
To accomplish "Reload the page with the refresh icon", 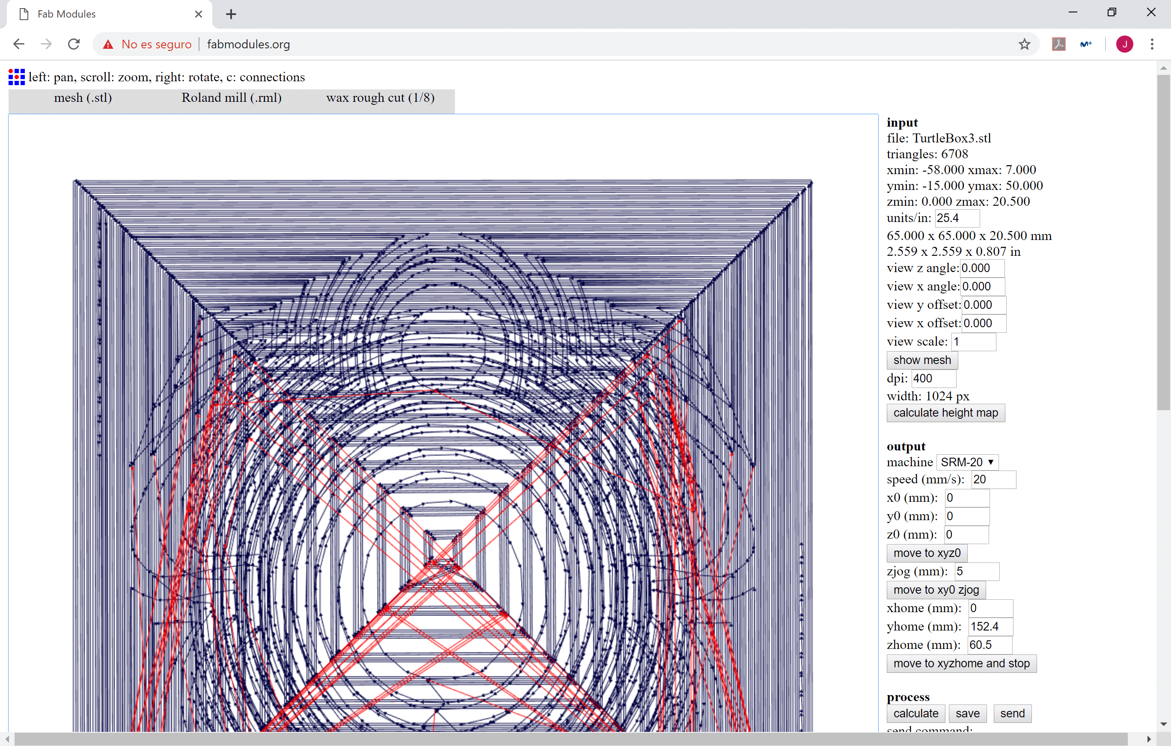I will click(x=74, y=44).
